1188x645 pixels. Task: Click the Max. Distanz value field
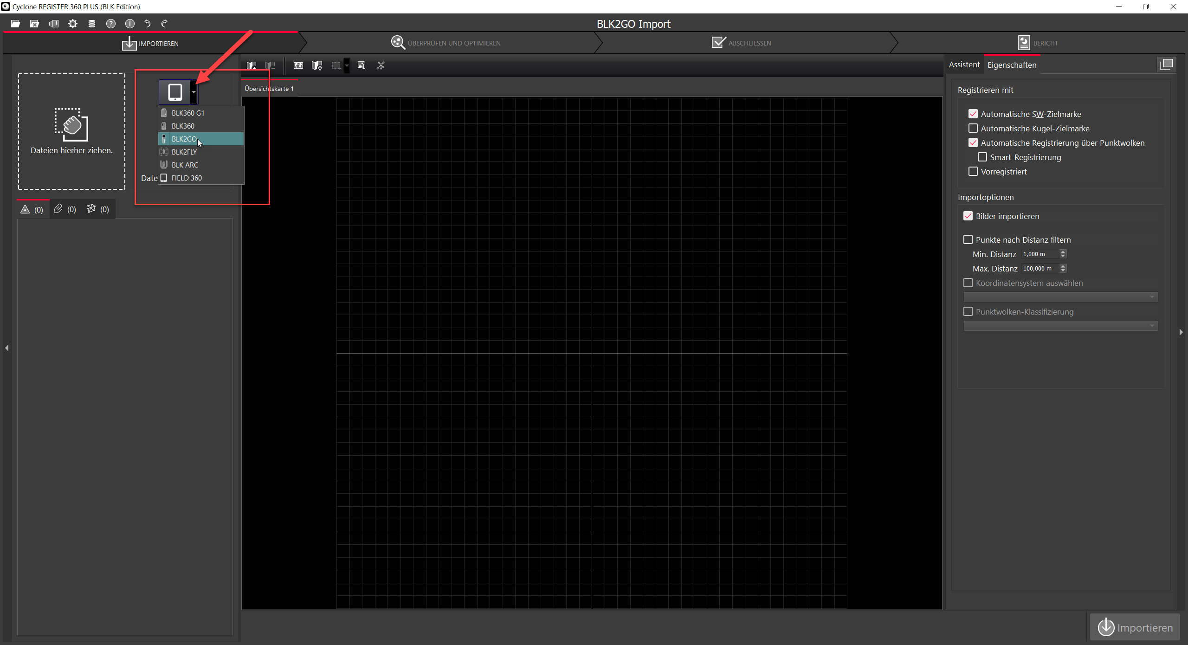pyautogui.click(x=1040, y=269)
